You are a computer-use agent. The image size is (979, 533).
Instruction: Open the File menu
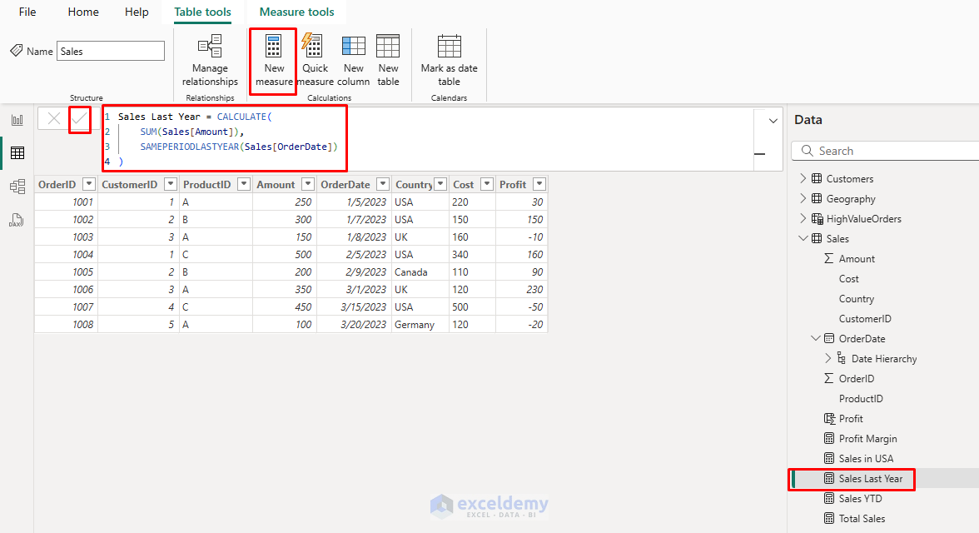27,12
